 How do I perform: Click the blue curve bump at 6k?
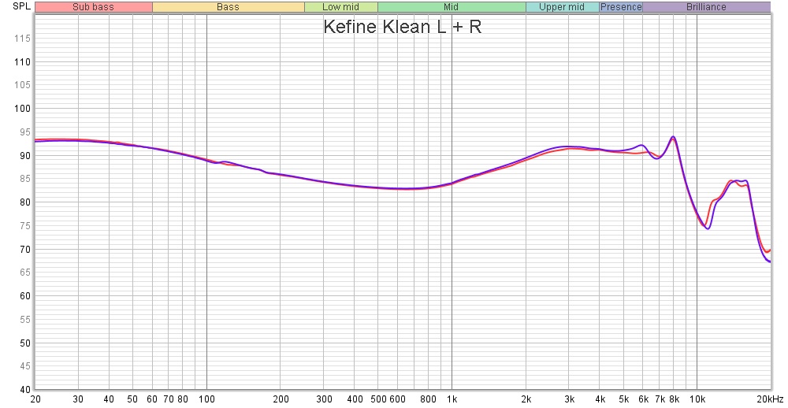point(641,145)
